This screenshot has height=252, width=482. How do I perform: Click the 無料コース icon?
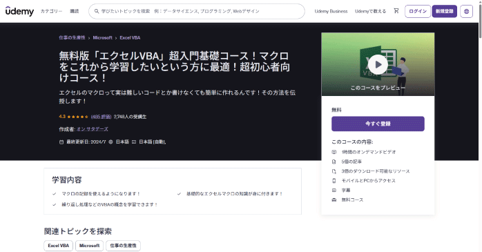[334, 200]
